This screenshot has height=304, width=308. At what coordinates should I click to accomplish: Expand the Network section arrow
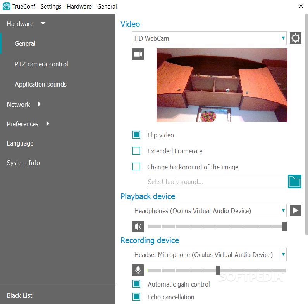pyautogui.click(x=39, y=104)
